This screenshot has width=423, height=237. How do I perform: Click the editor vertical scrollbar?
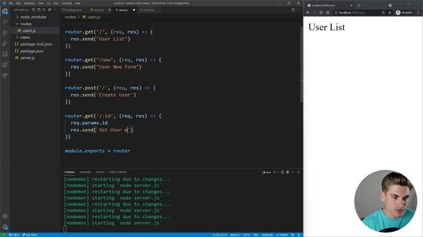coord(301,64)
